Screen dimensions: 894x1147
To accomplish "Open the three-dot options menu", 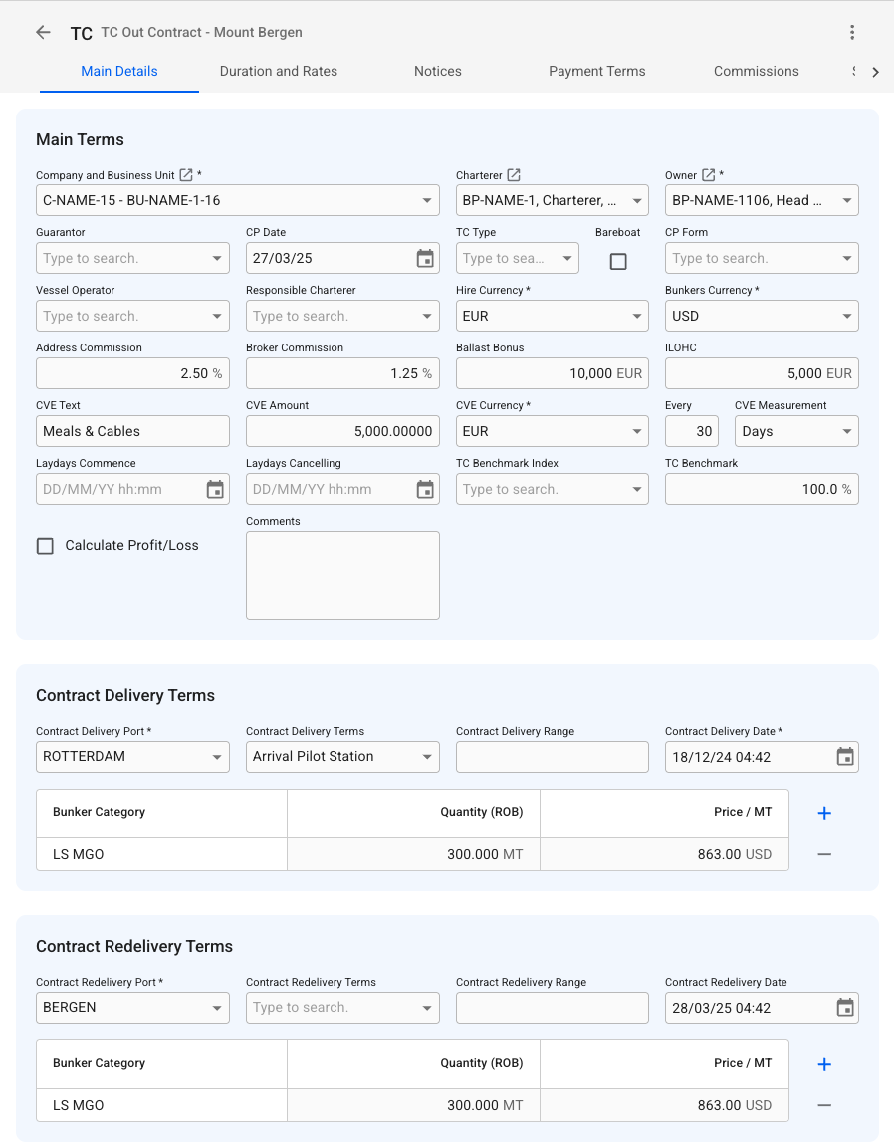I will click(x=852, y=32).
